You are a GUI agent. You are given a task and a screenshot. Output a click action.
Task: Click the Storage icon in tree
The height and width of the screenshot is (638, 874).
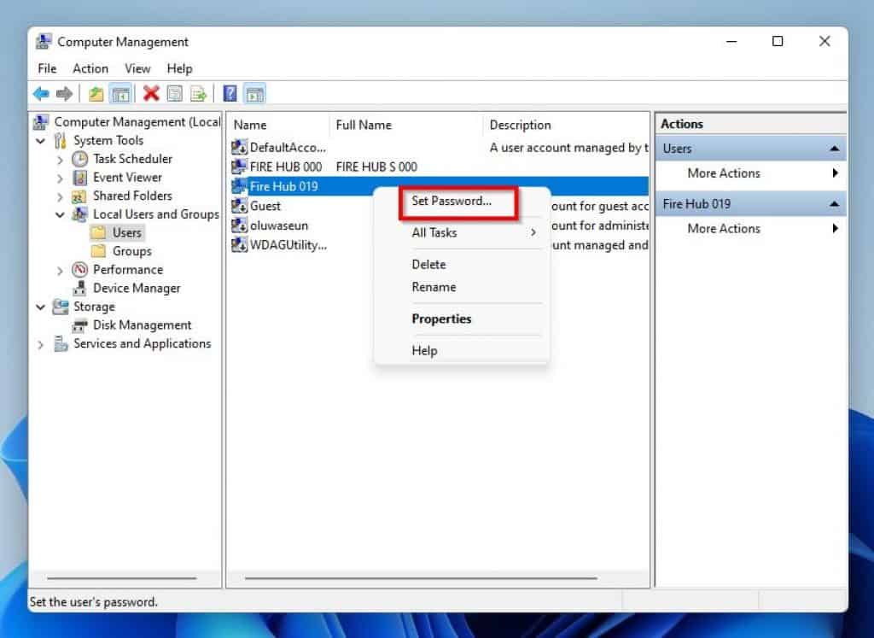click(x=61, y=307)
